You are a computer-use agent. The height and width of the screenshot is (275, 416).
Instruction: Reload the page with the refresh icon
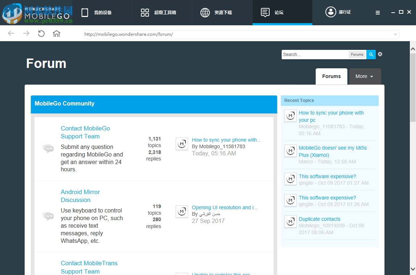pyautogui.click(x=41, y=33)
